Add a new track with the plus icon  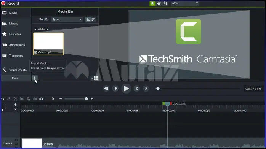tap(15, 105)
